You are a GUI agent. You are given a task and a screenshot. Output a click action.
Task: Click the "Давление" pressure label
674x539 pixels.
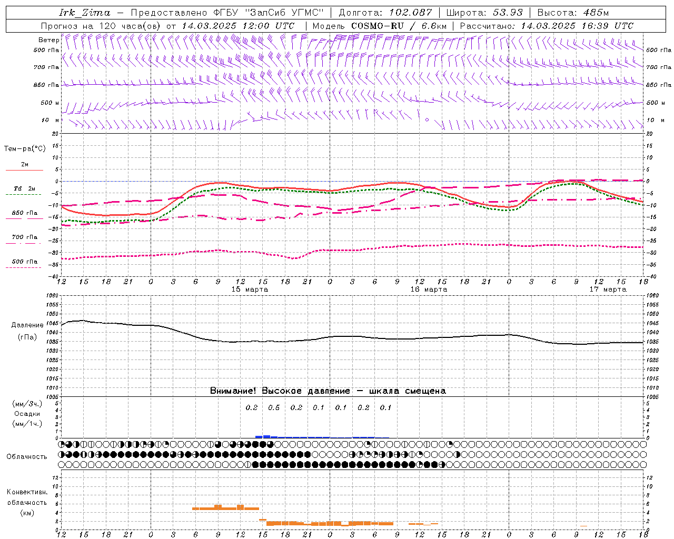click(x=27, y=325)
